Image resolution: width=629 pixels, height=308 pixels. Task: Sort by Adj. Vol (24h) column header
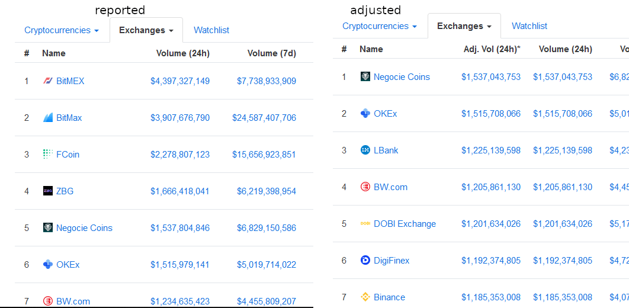492,49
